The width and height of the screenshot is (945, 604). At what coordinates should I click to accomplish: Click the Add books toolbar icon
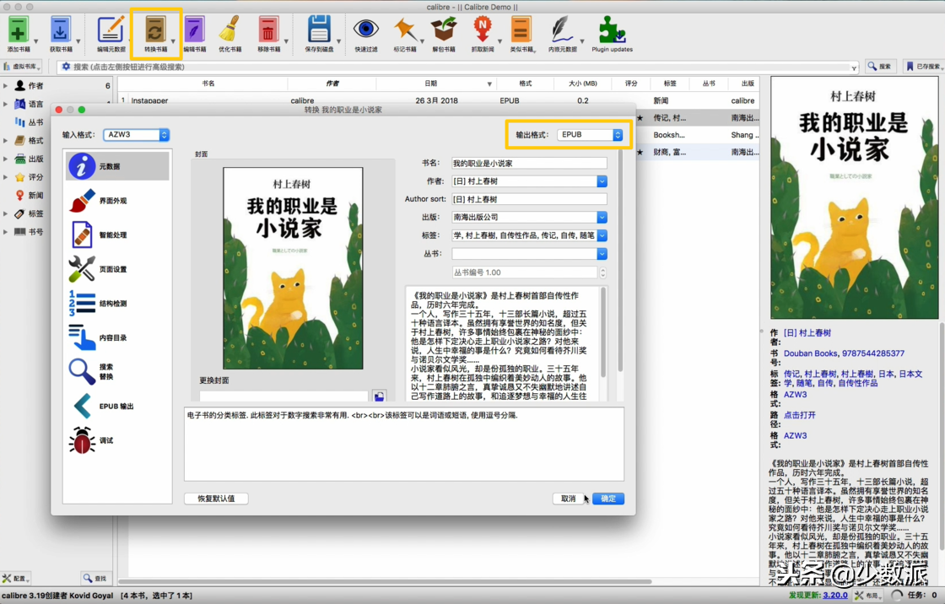[x=18, y=30]
